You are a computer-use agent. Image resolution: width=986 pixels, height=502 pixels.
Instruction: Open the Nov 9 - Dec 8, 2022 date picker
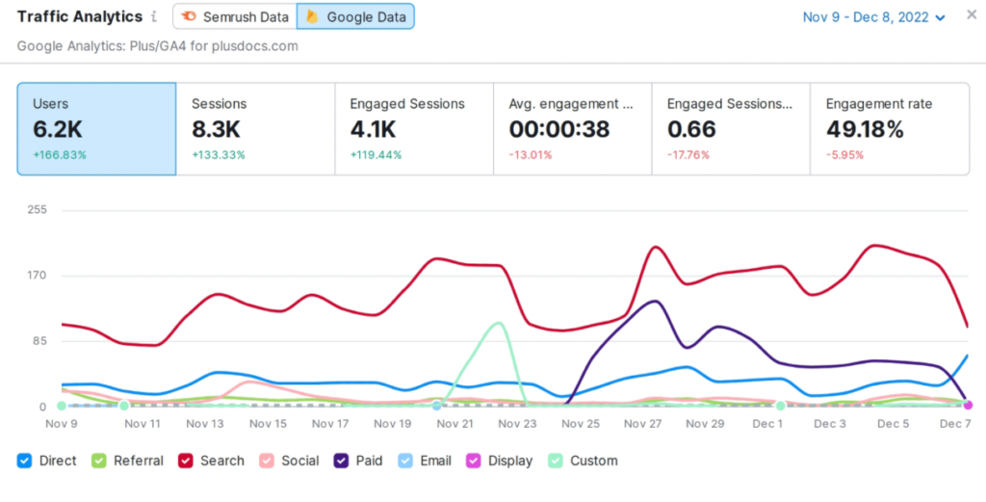(x=874, y=17)
